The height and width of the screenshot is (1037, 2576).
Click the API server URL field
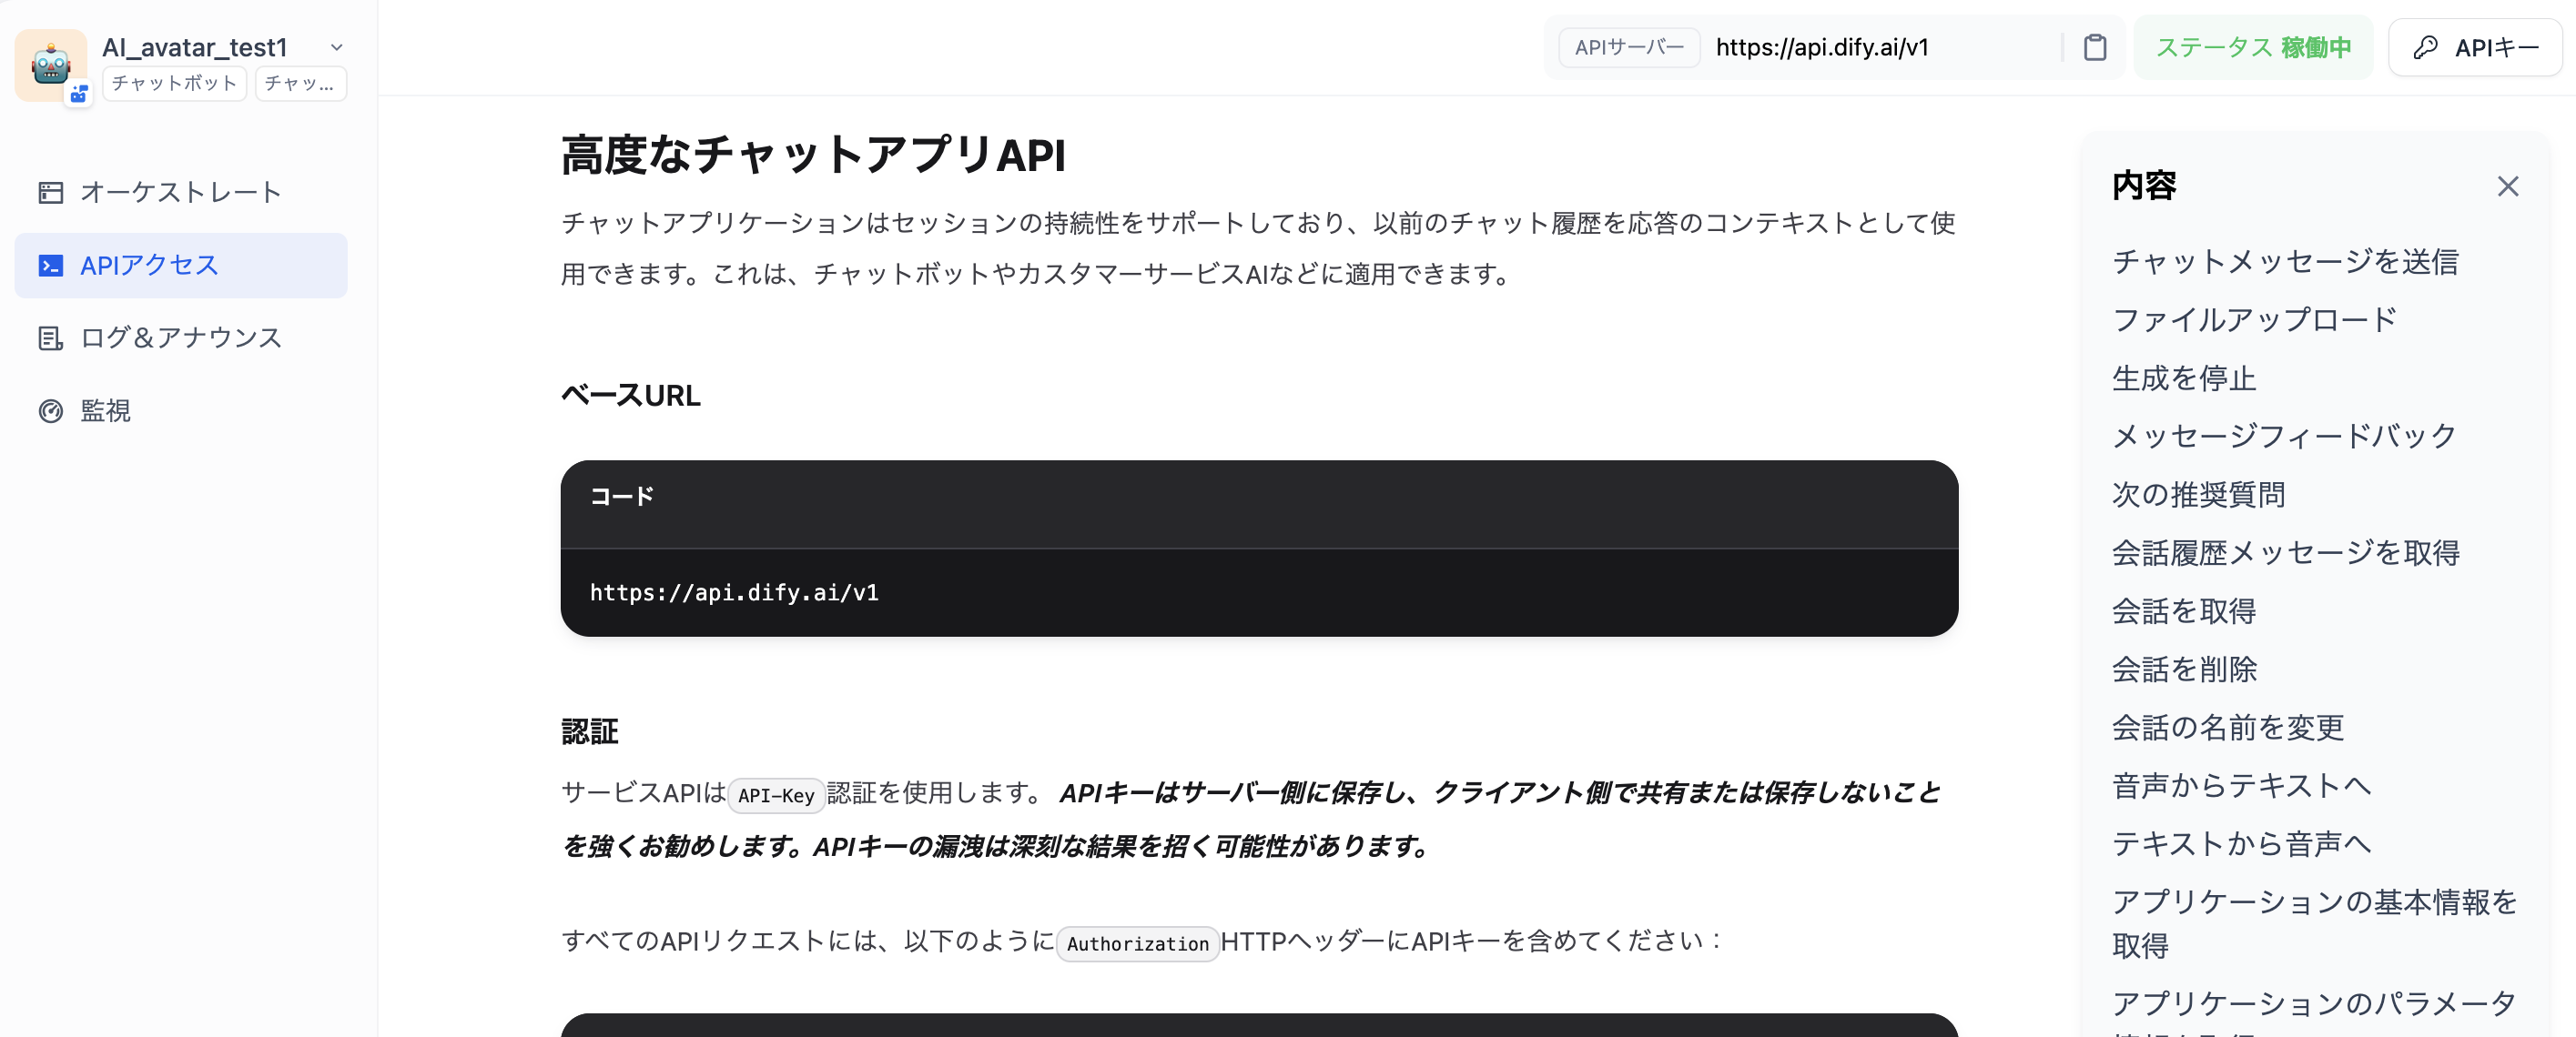(1822, 47)
